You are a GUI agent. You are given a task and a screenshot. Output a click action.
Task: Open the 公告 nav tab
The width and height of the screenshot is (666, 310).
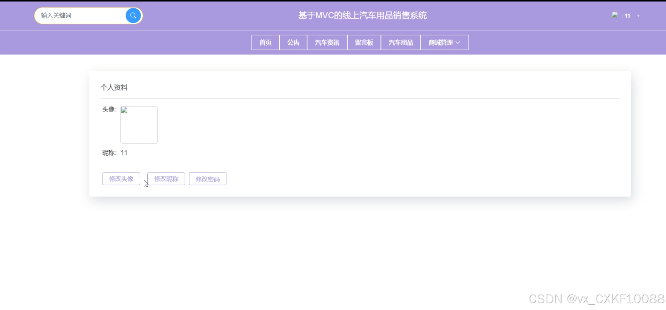[293, 43]
